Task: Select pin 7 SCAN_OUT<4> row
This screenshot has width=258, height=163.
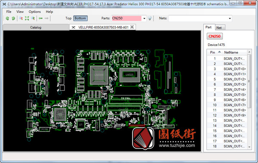Action: 227,89
